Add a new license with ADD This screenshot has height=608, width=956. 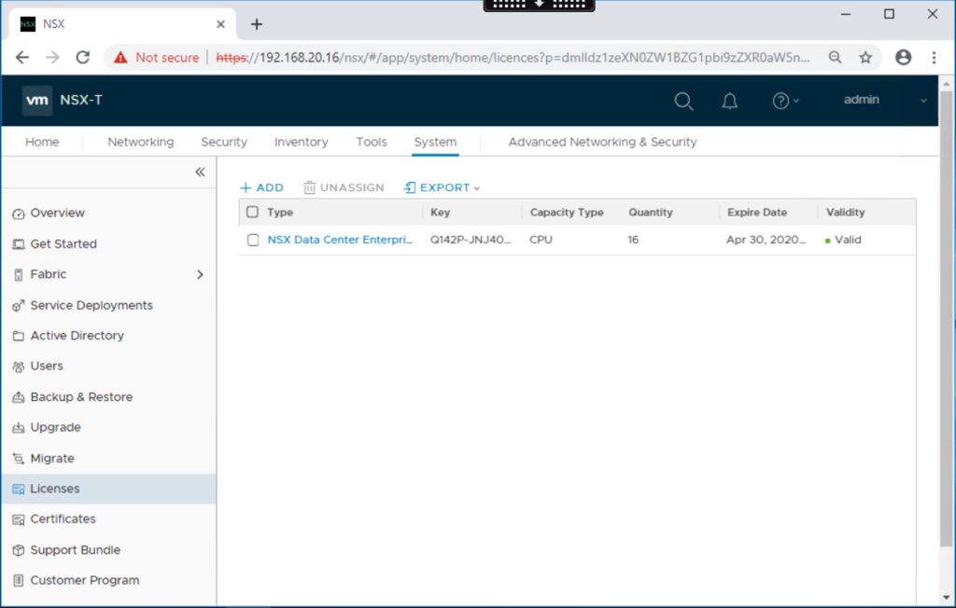(x=262, y=187)
